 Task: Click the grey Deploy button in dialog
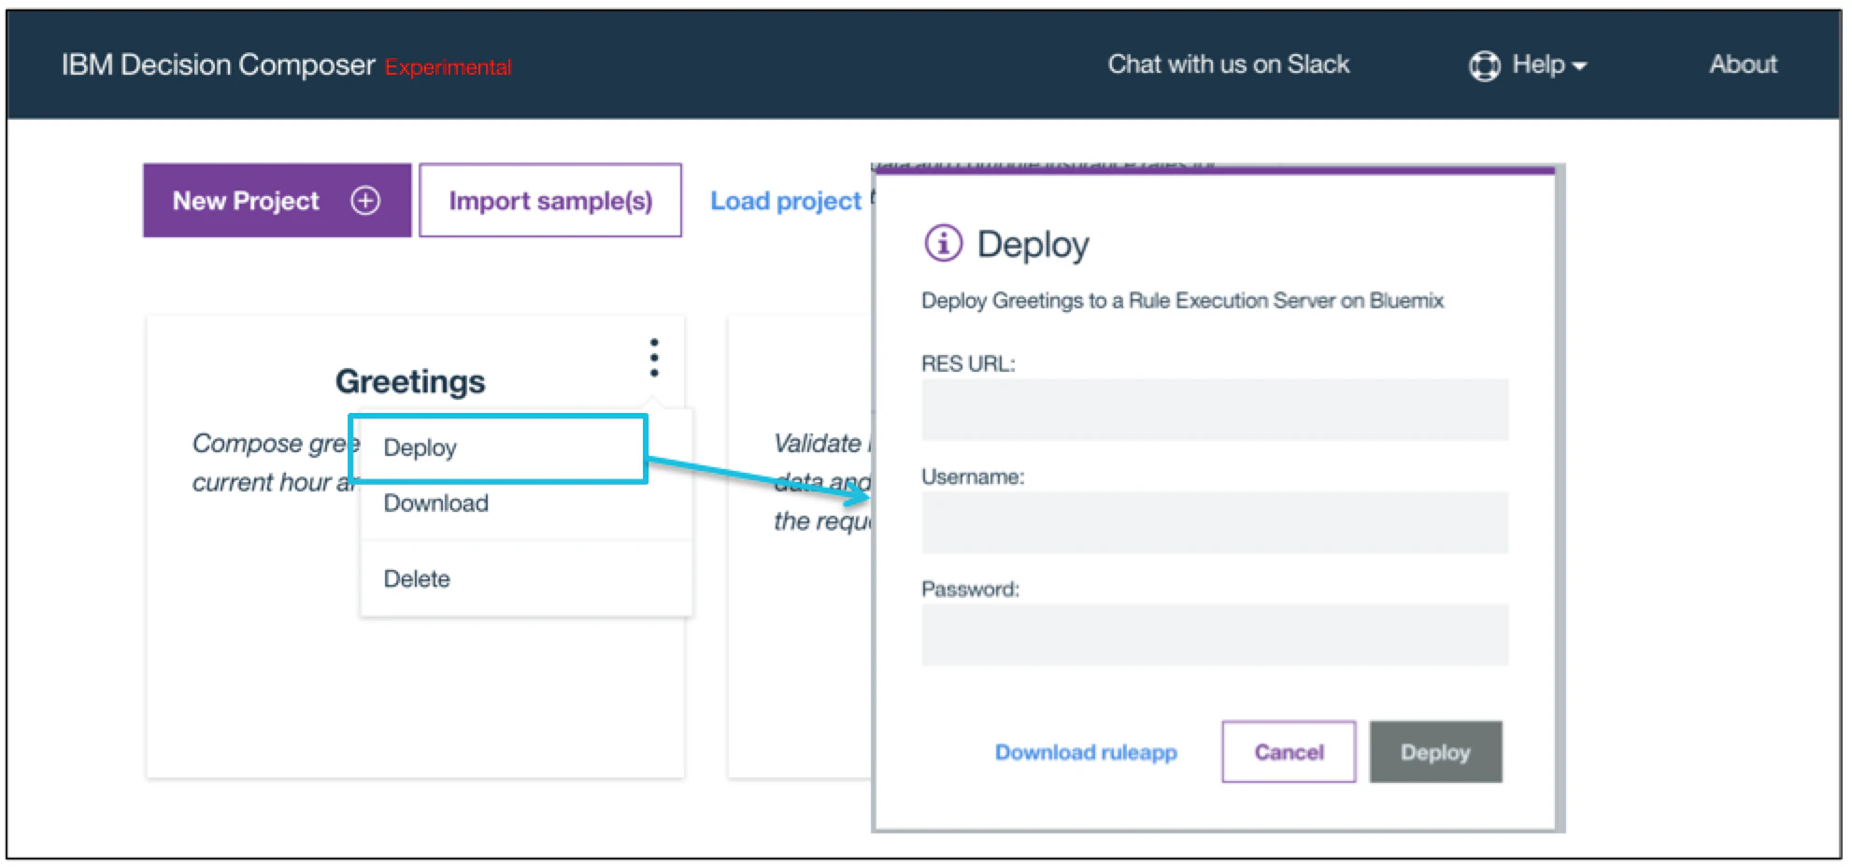(1435, 752)
